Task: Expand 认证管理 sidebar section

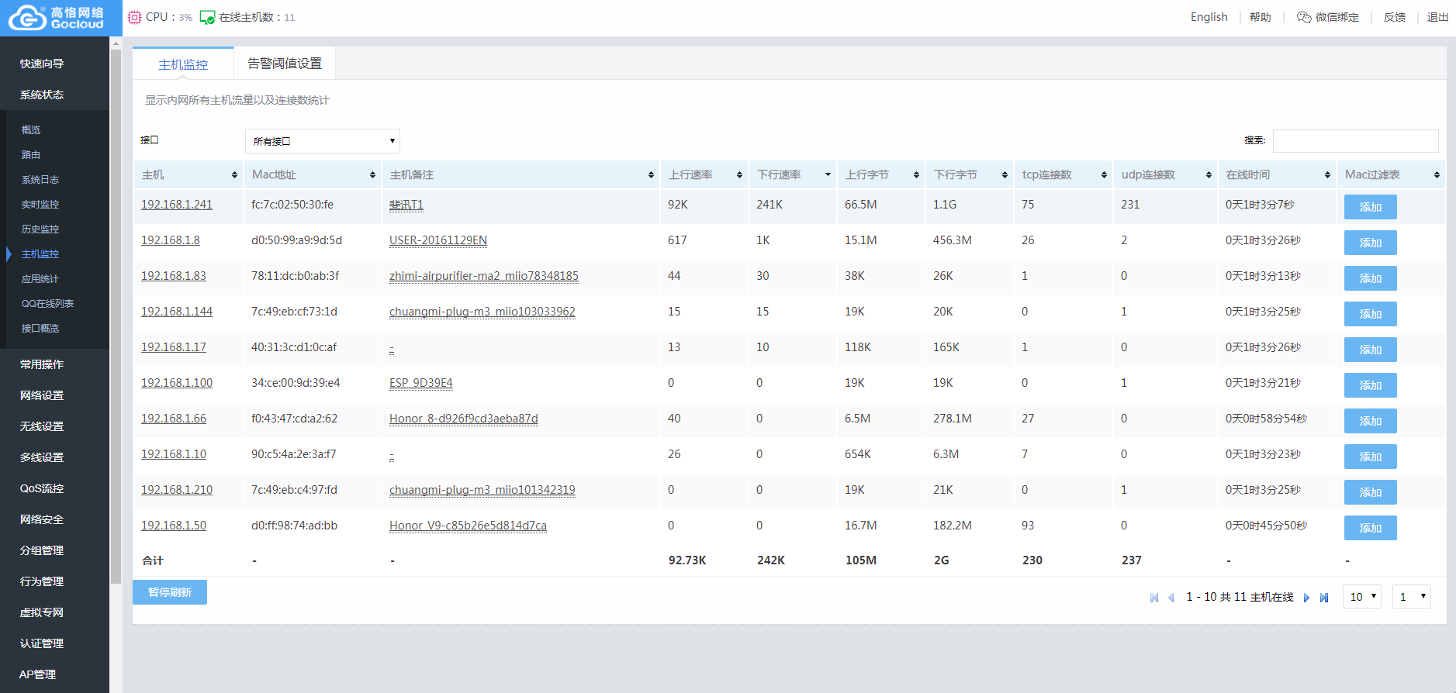Action: (x=42, y=643)
